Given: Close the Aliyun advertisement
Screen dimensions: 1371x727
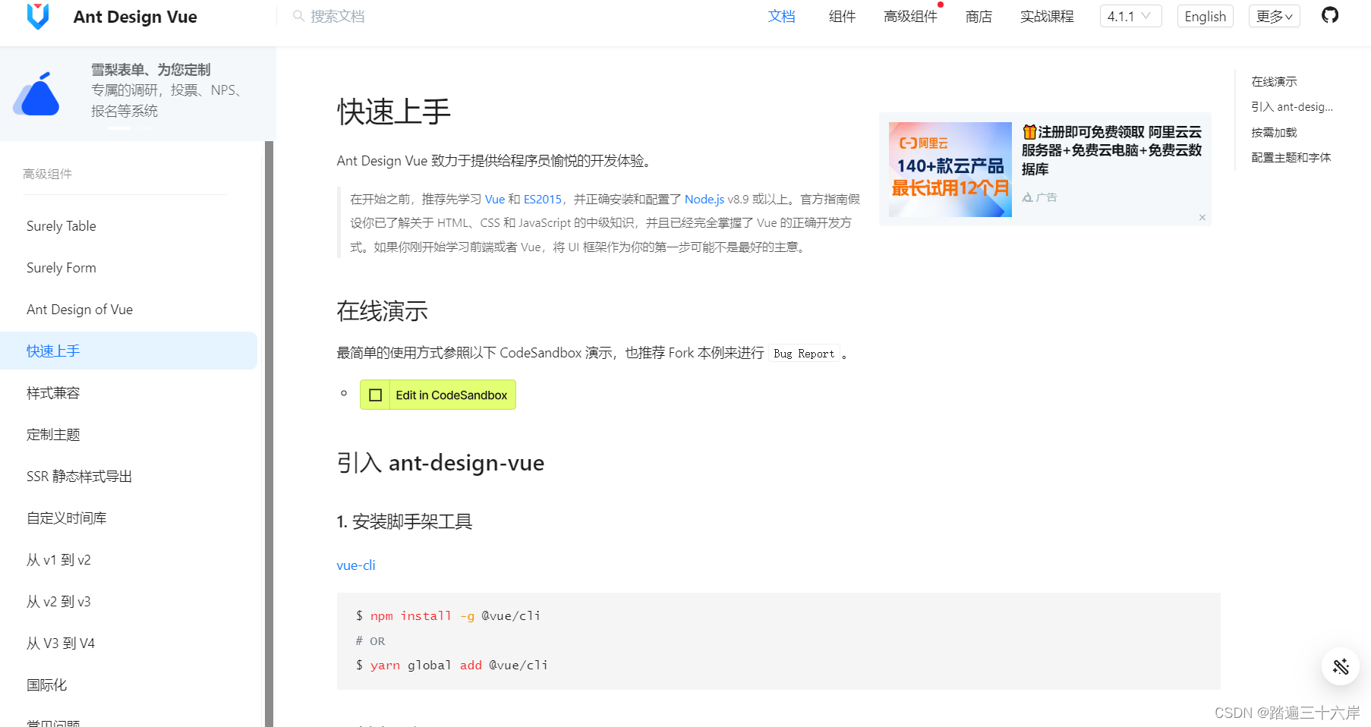Looking at the screenshot, I should [x=1202, y=217].
